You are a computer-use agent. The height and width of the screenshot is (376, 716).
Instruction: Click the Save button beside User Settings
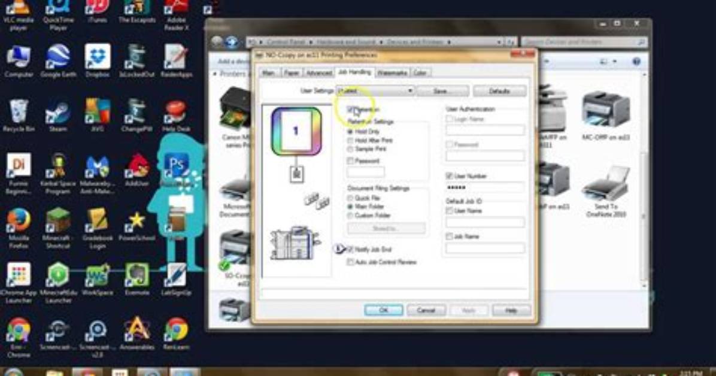coord(442,91)
